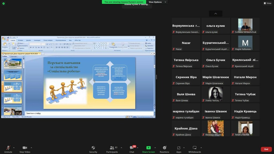This screenshot has width=274, height=154.
Task: Expand the View Options dropdown
Action: 157,2
